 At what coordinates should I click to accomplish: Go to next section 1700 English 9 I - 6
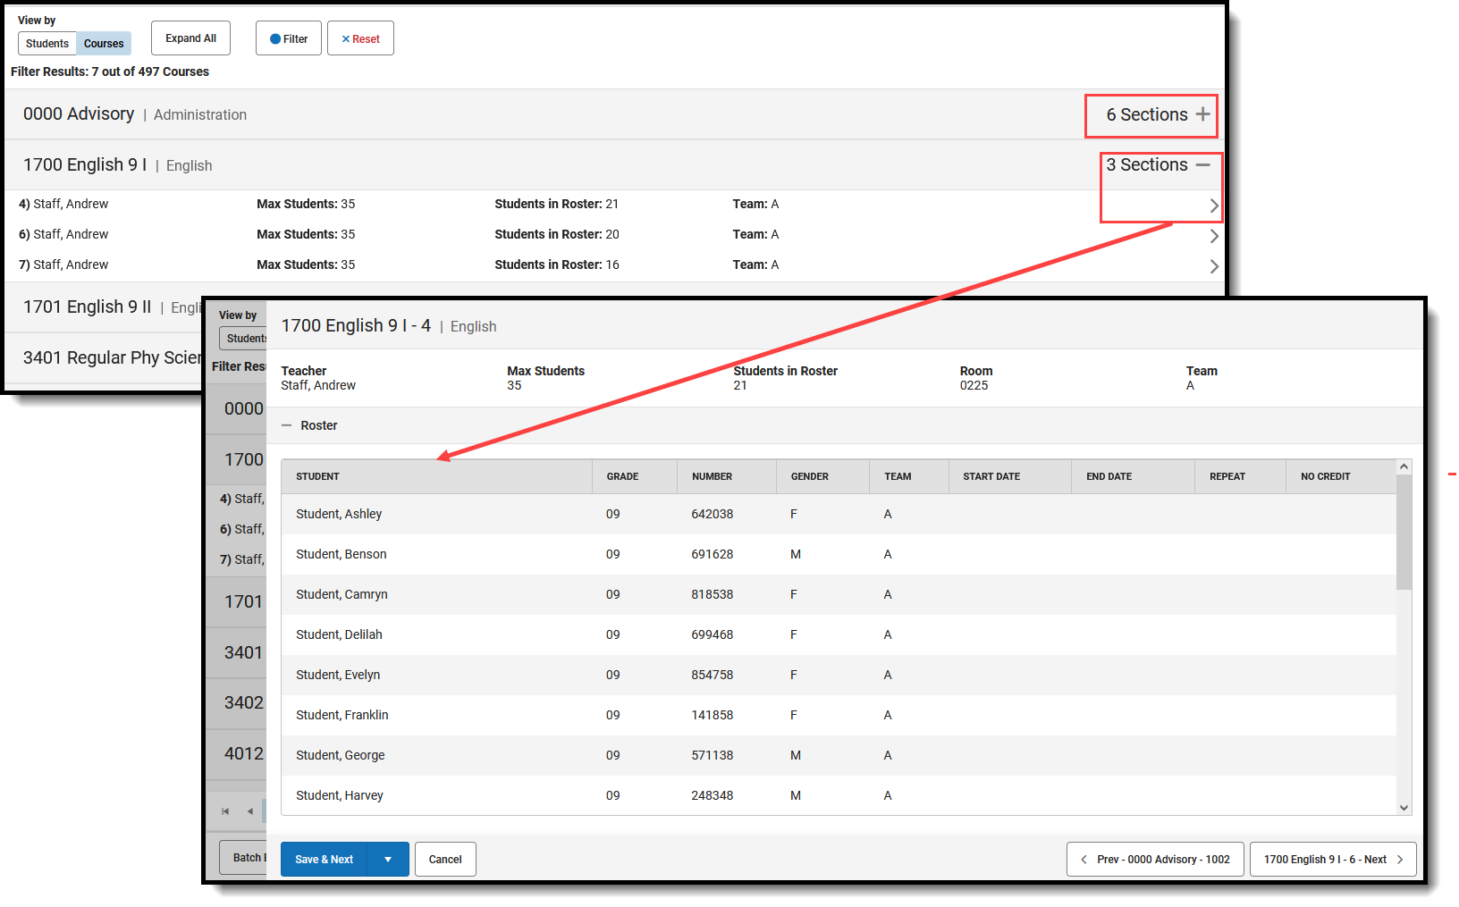tap(1333, 860)
